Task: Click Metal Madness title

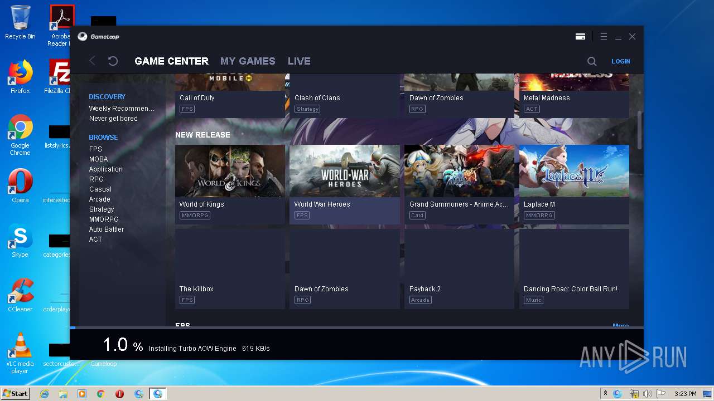Action: pyautogui.click(x=547, y=98)
